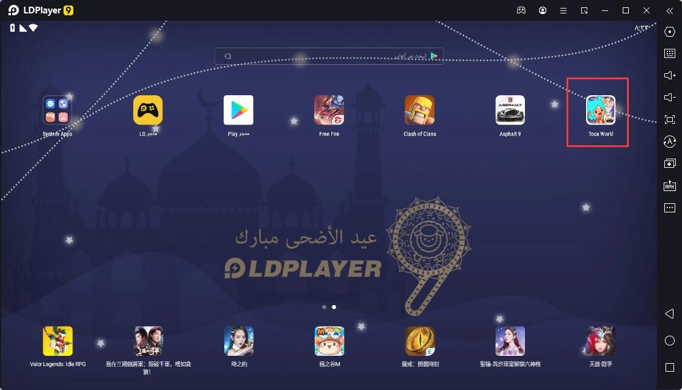Open the 時之約 game suggestion
682x390 pixels.
click(239, 341)
